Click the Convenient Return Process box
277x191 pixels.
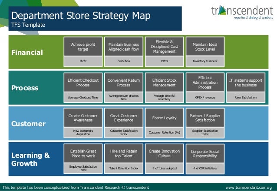point(124,83)
